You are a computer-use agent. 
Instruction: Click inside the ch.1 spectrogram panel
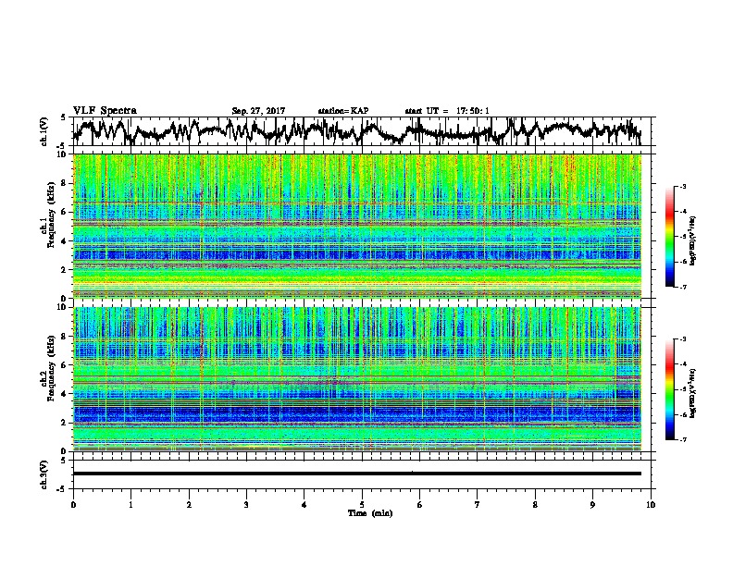pyautogui.click(x=356, y=226)
